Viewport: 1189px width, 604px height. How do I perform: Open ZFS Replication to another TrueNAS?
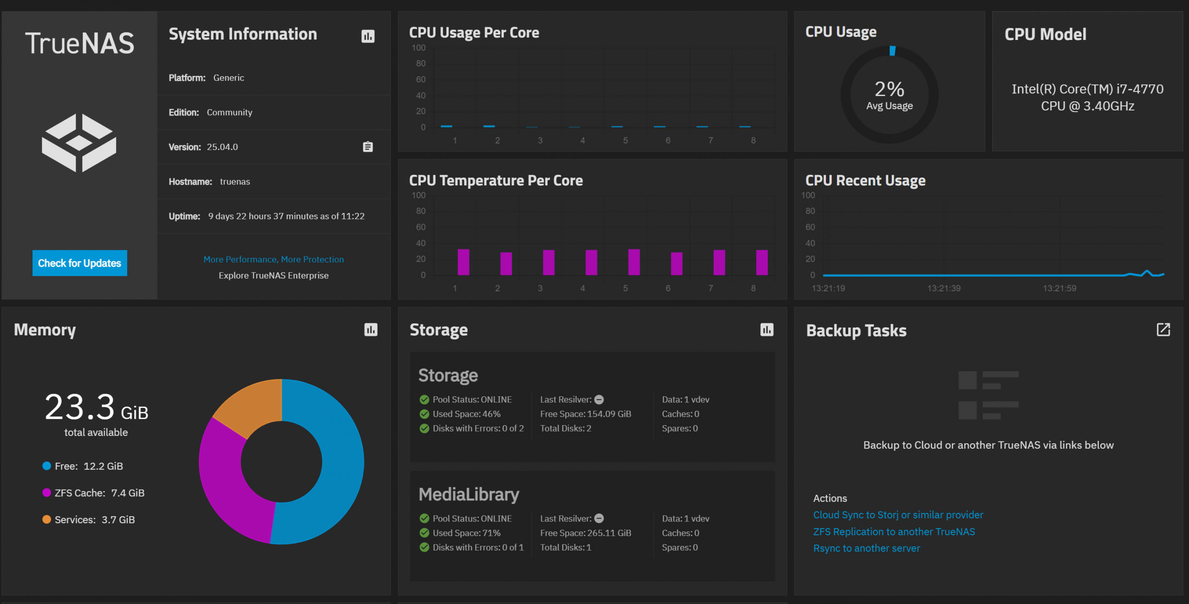[894, 532]
